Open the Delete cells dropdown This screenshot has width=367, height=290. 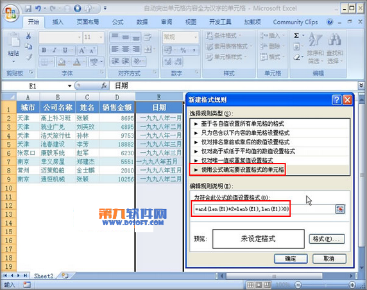273,46
